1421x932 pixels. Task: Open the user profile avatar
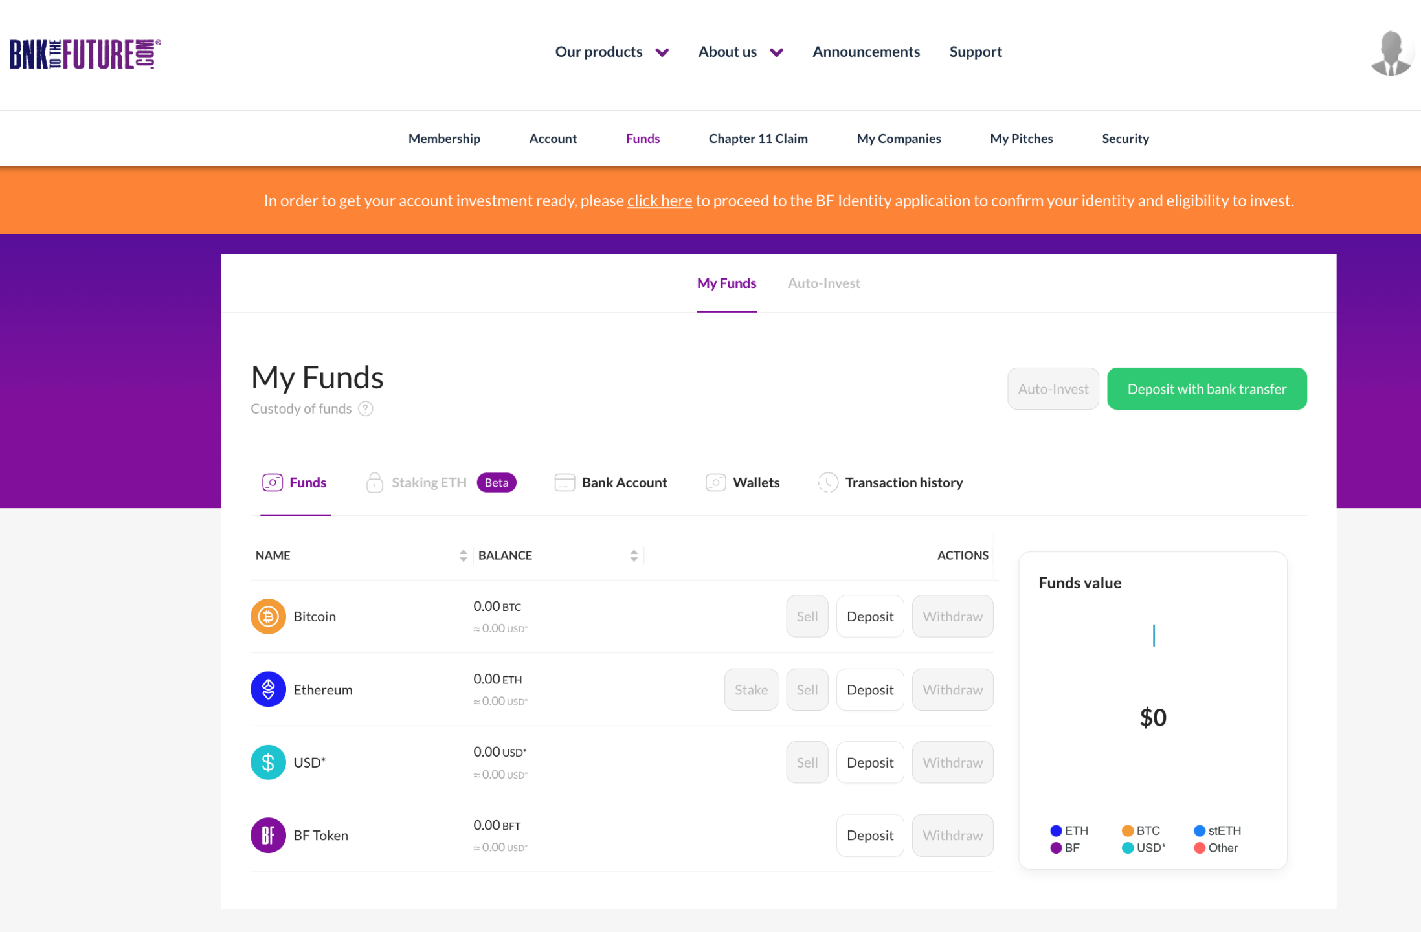point(1391,53)
